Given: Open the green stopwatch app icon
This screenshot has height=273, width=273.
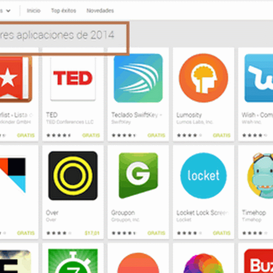Looking at the screenshot, I should (x=73, y=261).
